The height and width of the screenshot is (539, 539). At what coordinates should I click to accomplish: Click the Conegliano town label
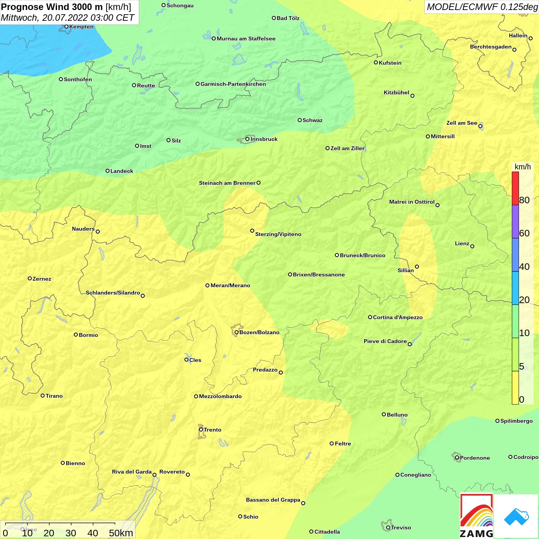pyautogui.click(x=416, y=475)
